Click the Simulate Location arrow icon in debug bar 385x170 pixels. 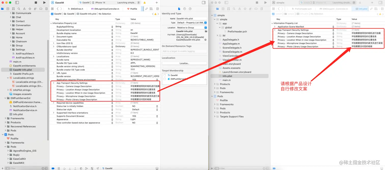pyautogui.click(x=98, y=168)
